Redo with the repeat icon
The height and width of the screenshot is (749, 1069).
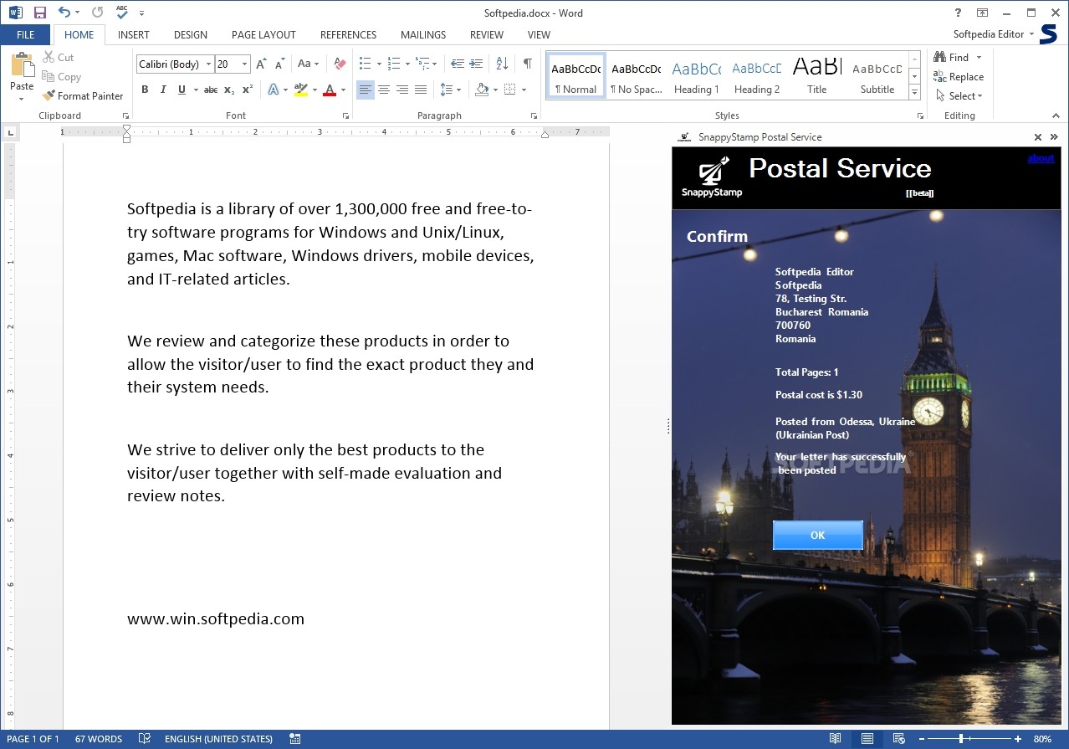98,13
